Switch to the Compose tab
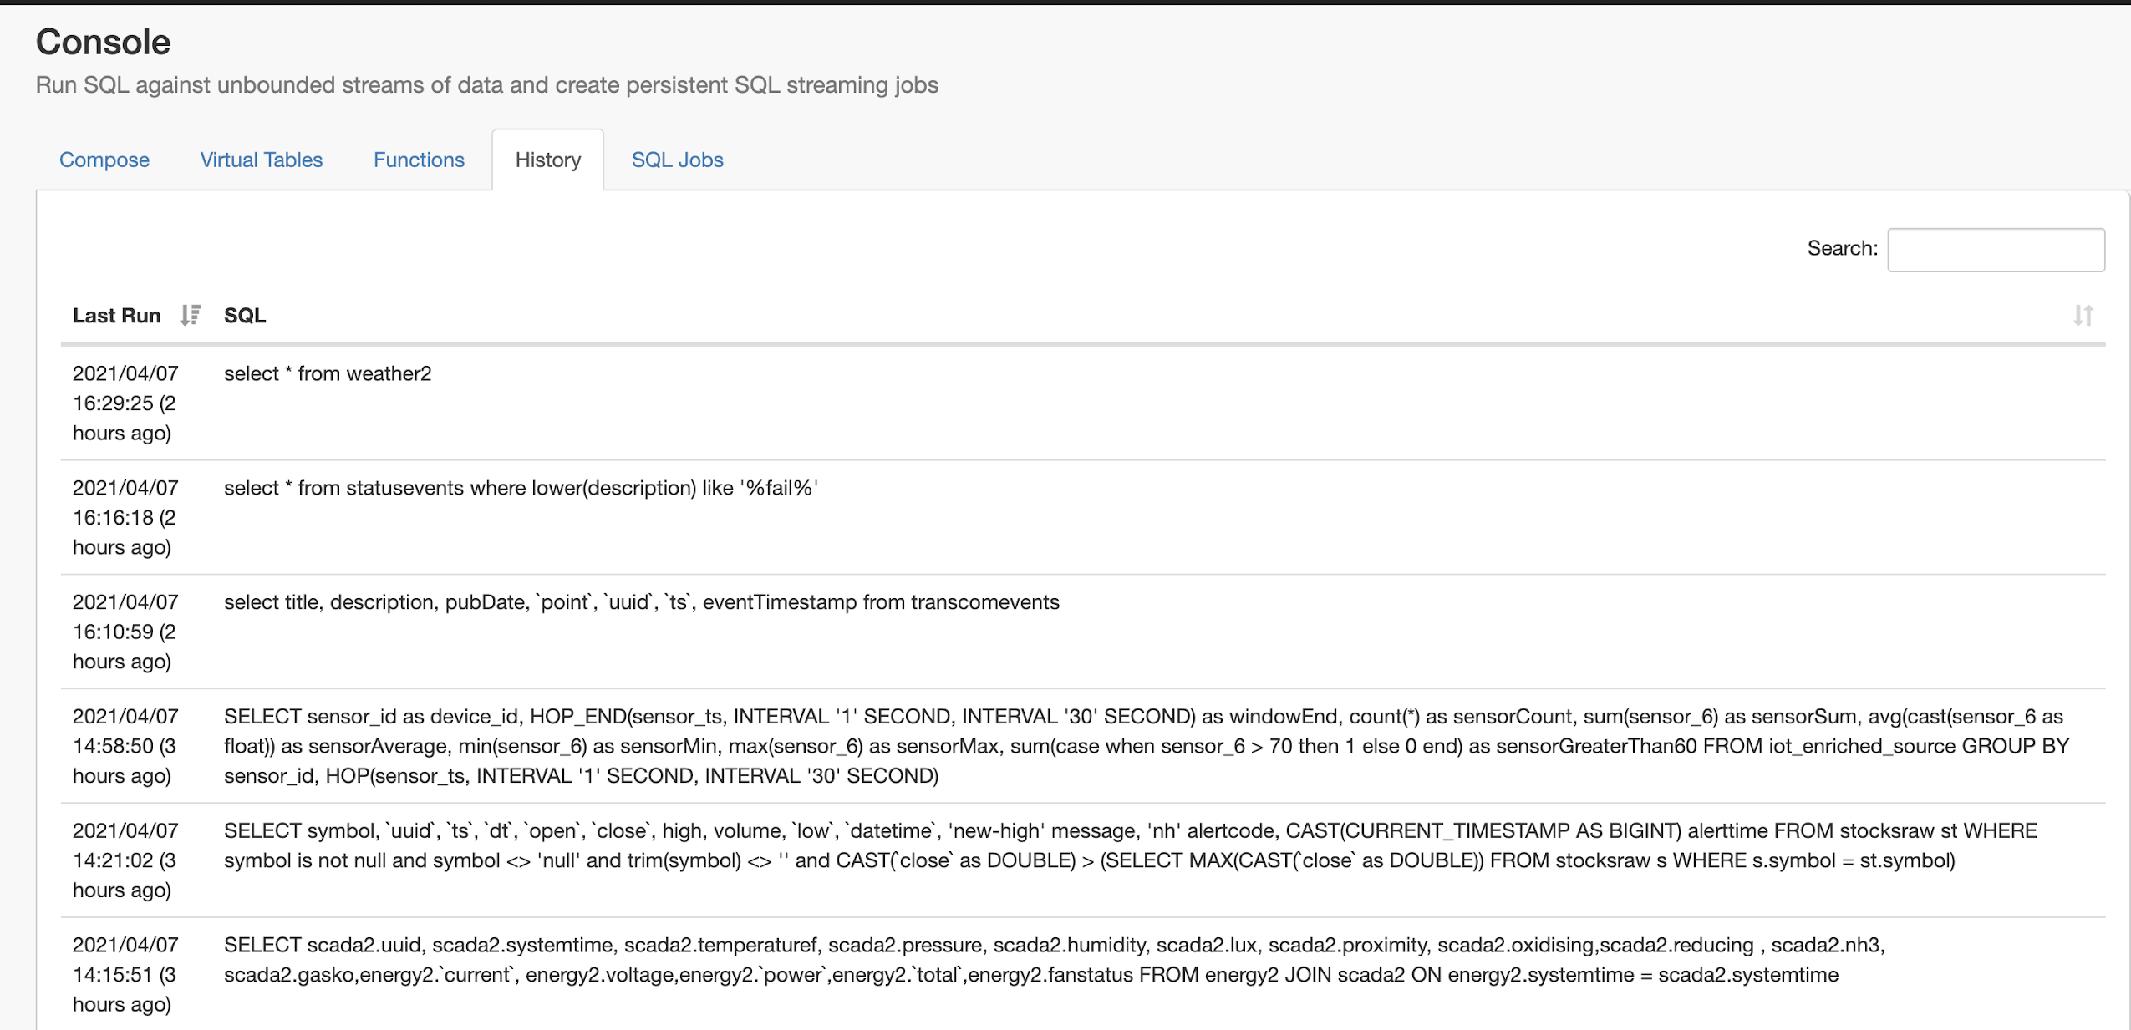Screen dimensions: 2131x1030 [x=104, y=160]
